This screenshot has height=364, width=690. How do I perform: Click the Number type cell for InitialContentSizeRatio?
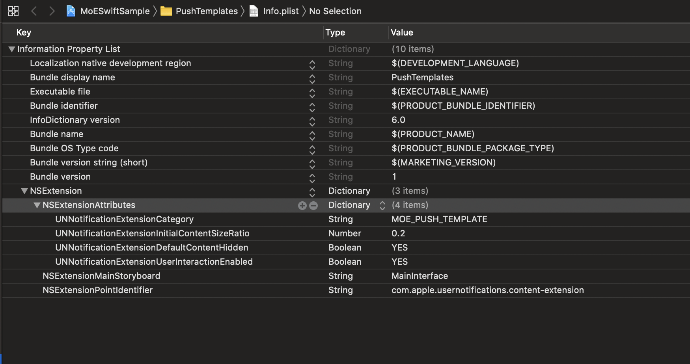[345, 234]
